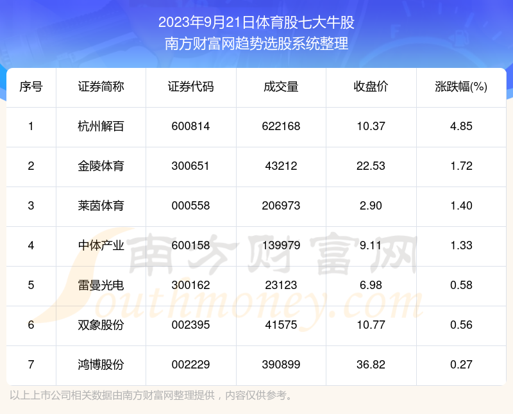Click the '序号' column header
The height and width of the screenshot is (414, 513).
tap(31, 87)
